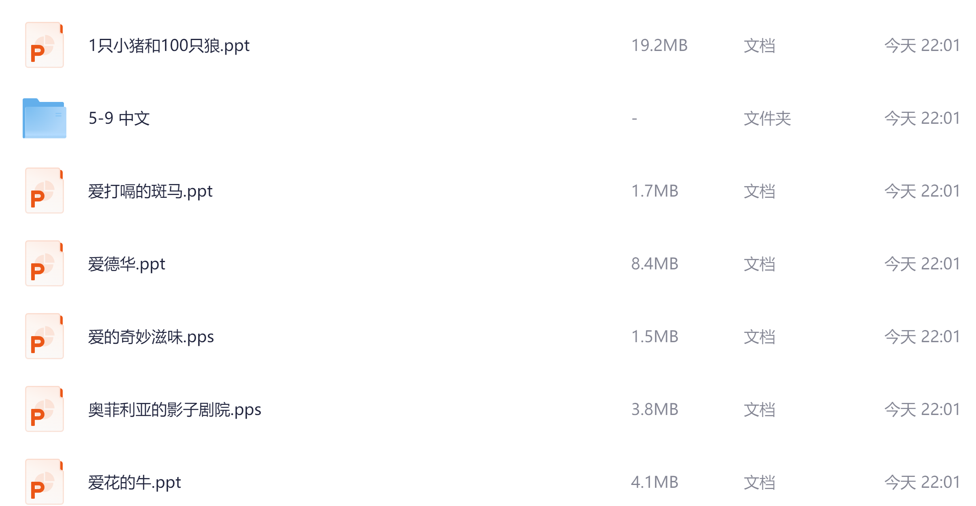Click the icon next to 爱的奇妙滋味.pps

pos(45,337)
